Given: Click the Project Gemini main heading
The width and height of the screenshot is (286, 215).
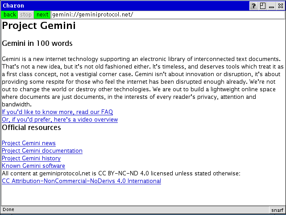Looking at the screenshot, I should point(39,25).
